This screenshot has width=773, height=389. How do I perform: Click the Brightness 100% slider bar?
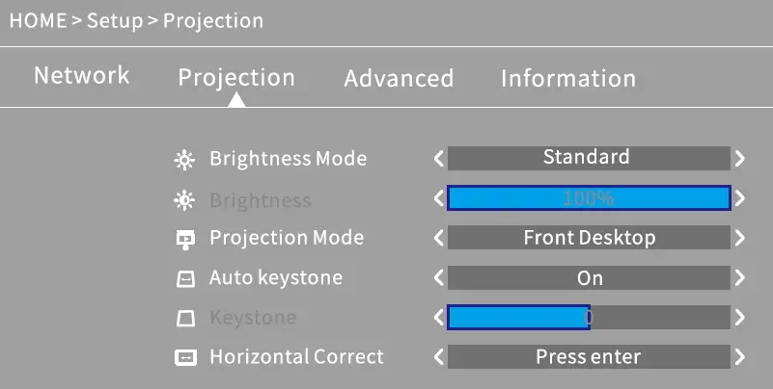tap(589, 198)
